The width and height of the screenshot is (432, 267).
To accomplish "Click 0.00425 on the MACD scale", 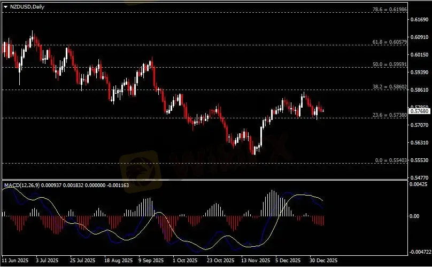I will click(419, 184).
